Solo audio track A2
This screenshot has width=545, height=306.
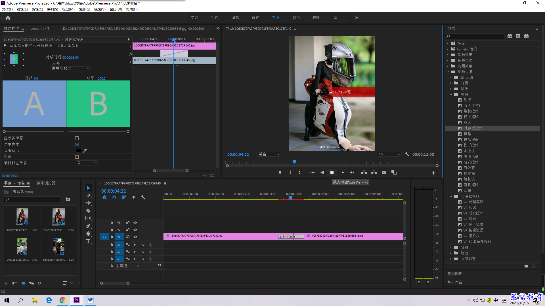[x=143, y=252]
